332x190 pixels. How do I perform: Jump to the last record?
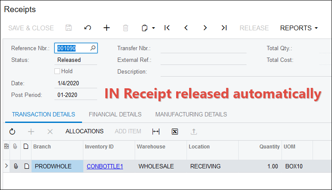(224, 28)
